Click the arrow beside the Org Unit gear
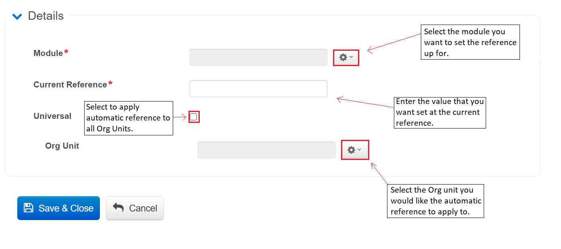The height and width of the screenshot is (249, 561). 360,150
